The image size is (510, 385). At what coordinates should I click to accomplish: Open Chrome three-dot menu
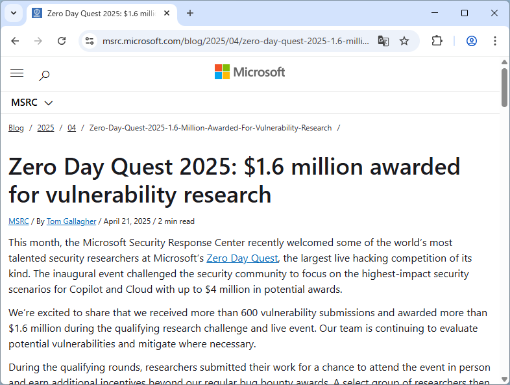495,41
